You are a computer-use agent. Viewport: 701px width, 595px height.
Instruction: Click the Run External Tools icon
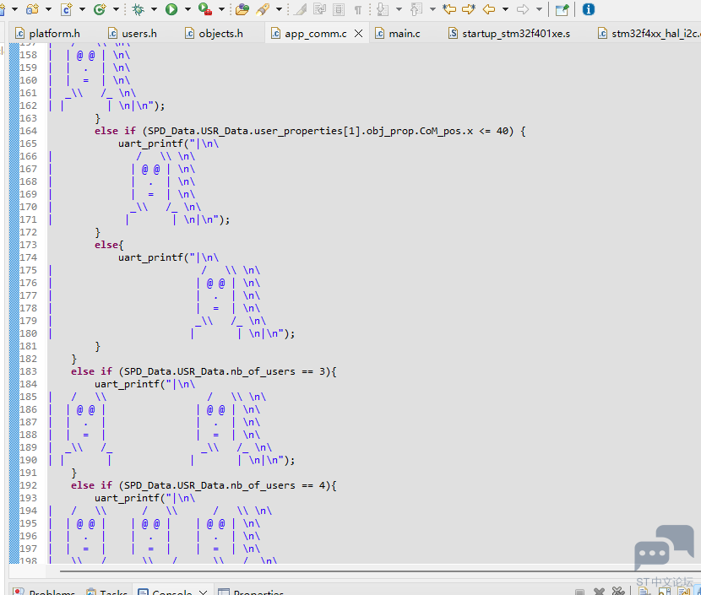coord(205,9)
